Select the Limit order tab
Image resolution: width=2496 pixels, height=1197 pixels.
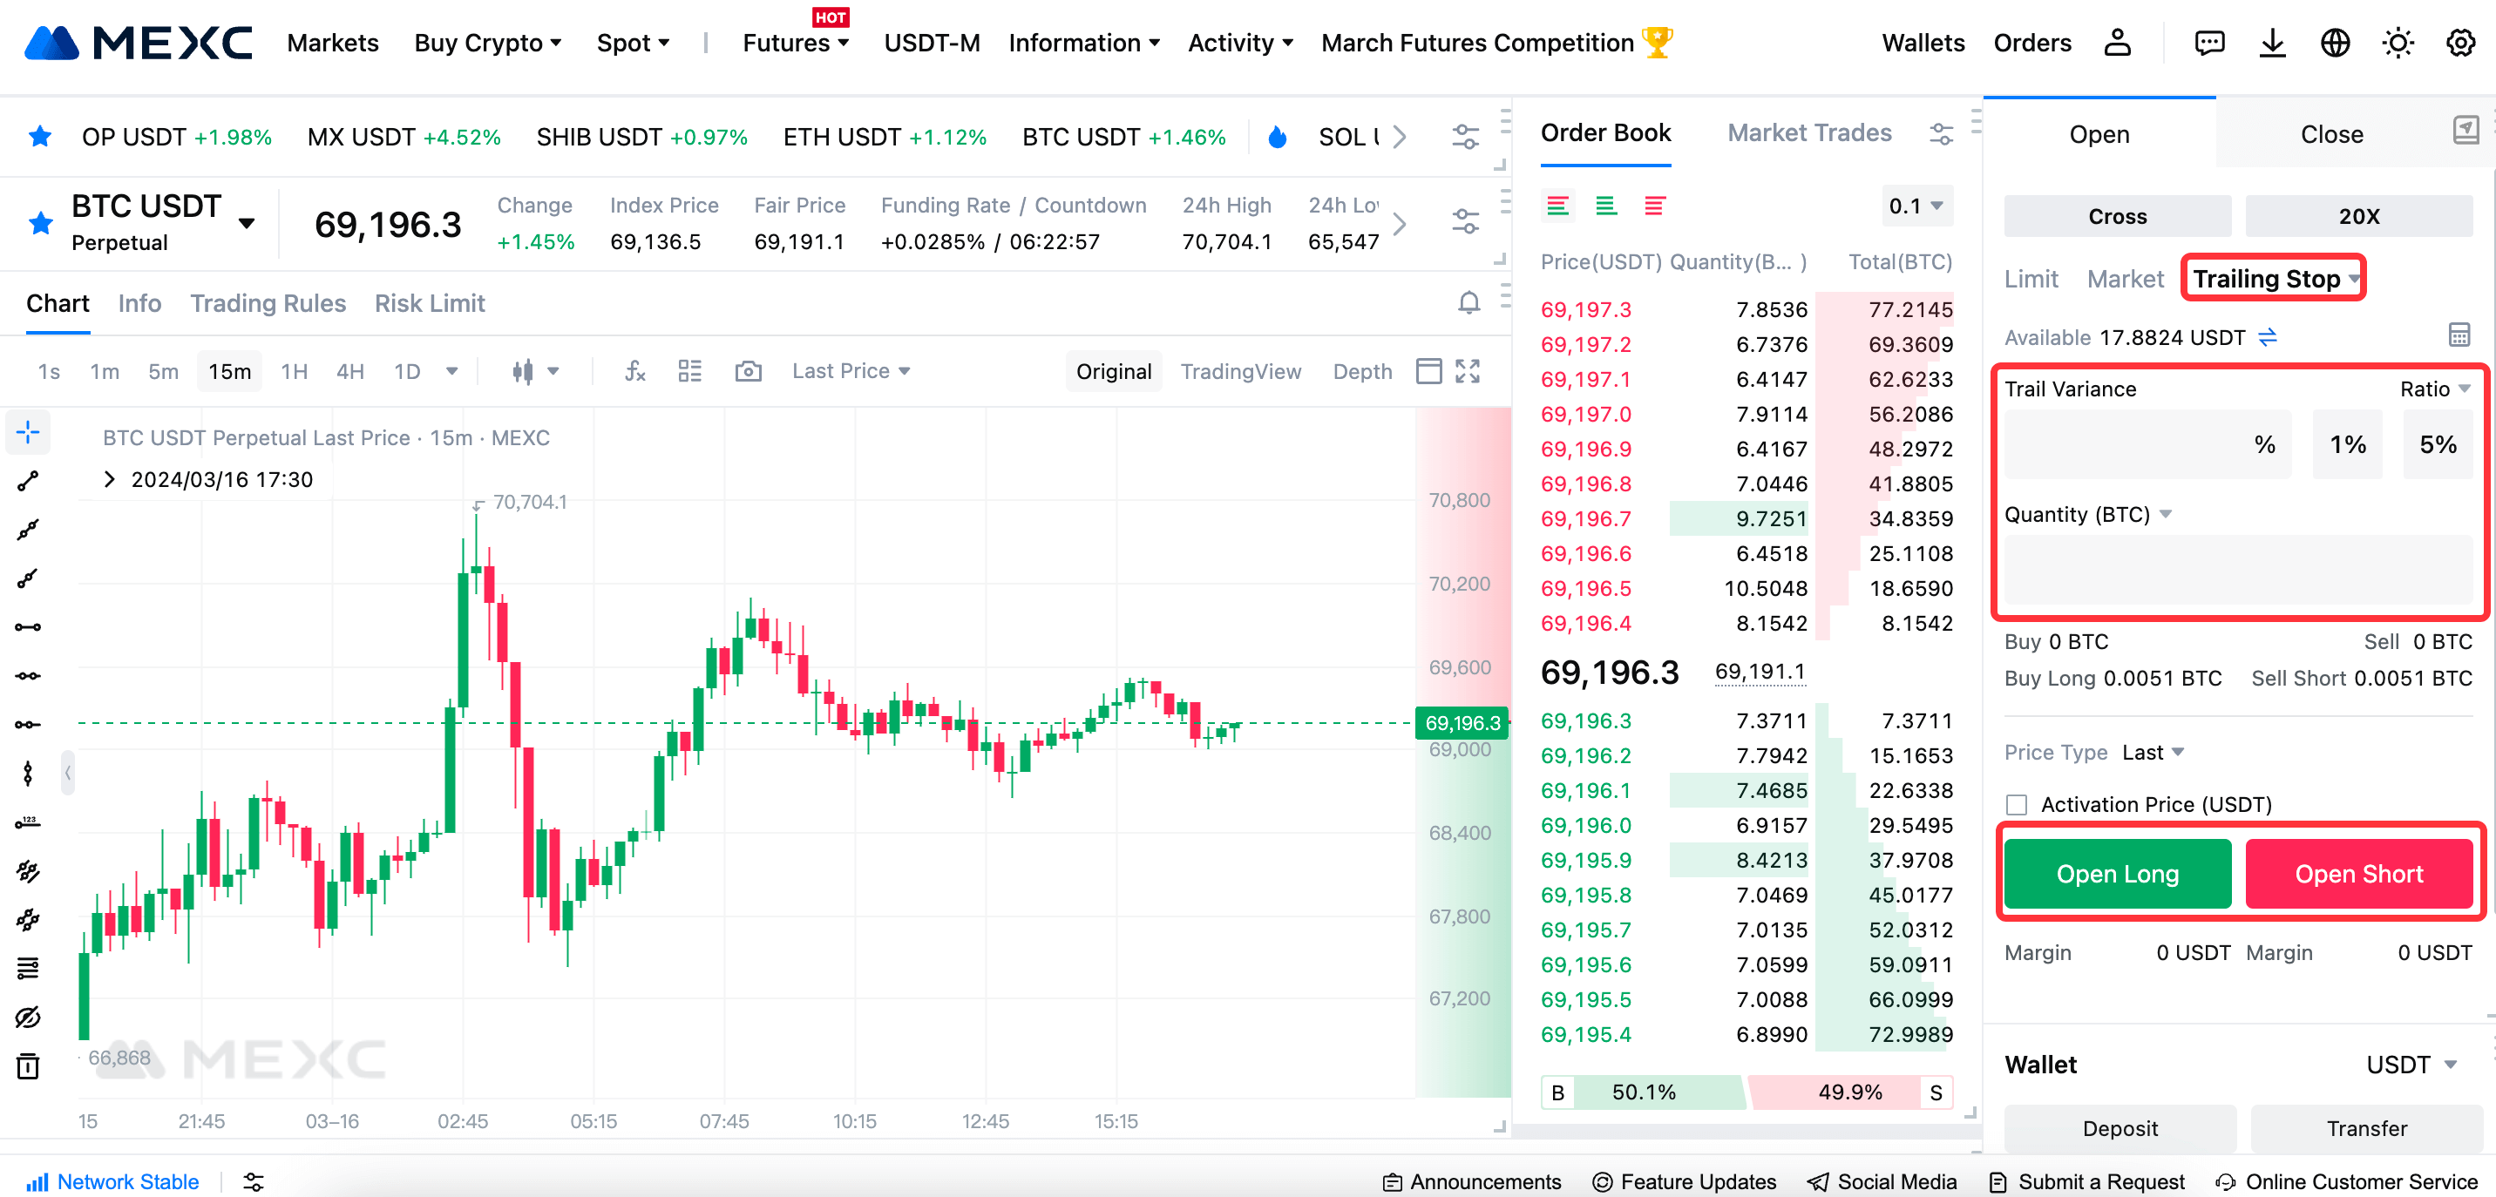2031,279
